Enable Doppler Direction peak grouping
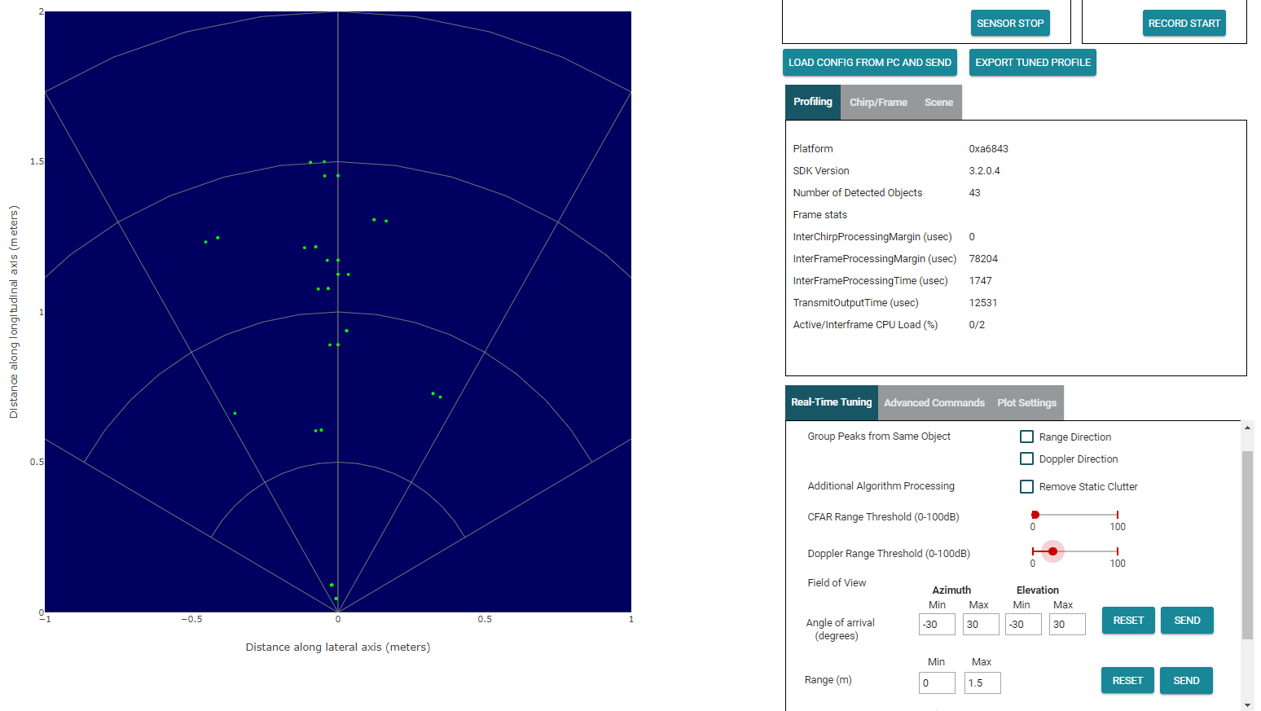Image resolution: width=1261 pixels, height=711 pixels. tap(1027, 459)
